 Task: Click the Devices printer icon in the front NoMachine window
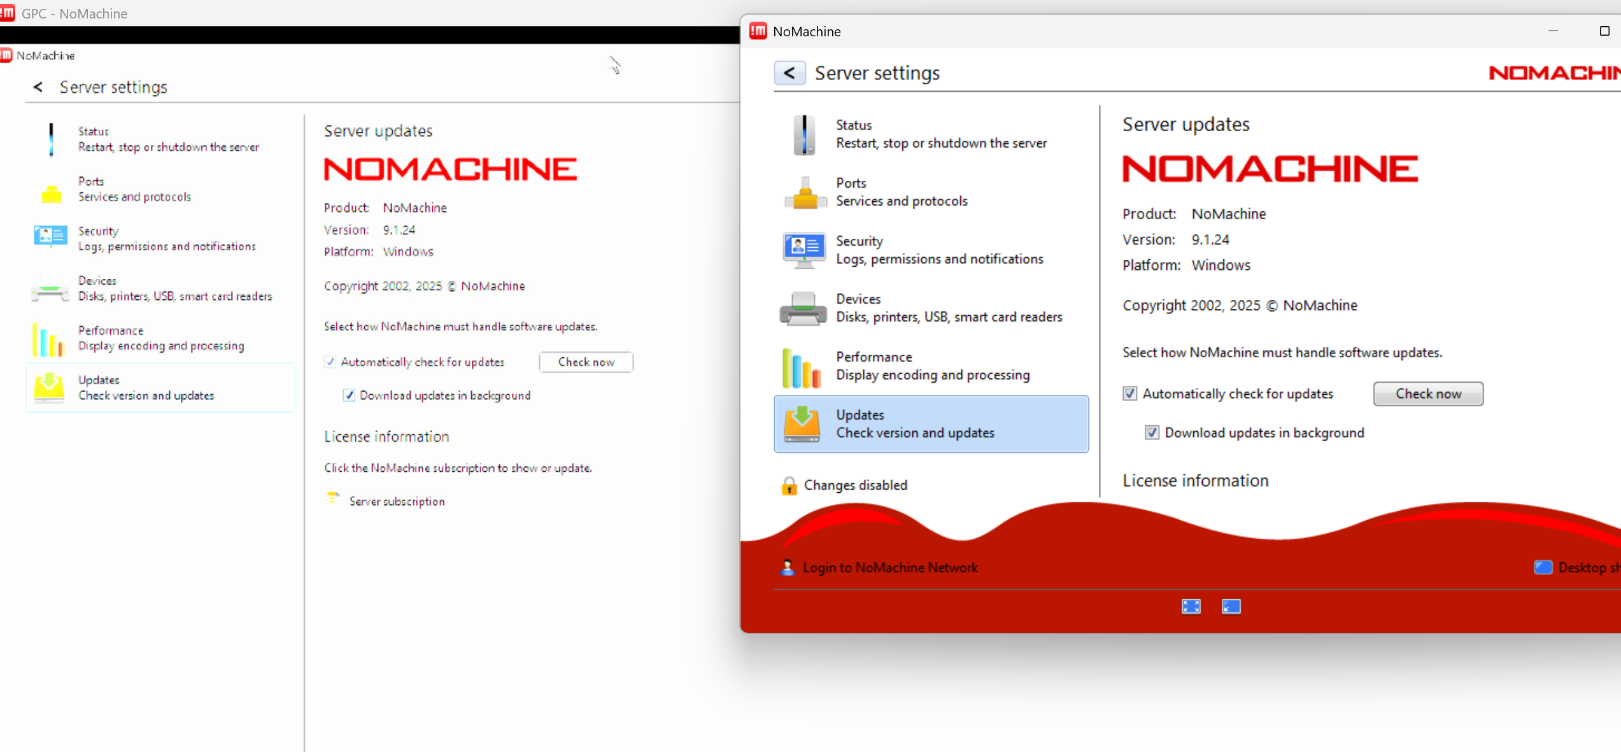click(803, 309)
